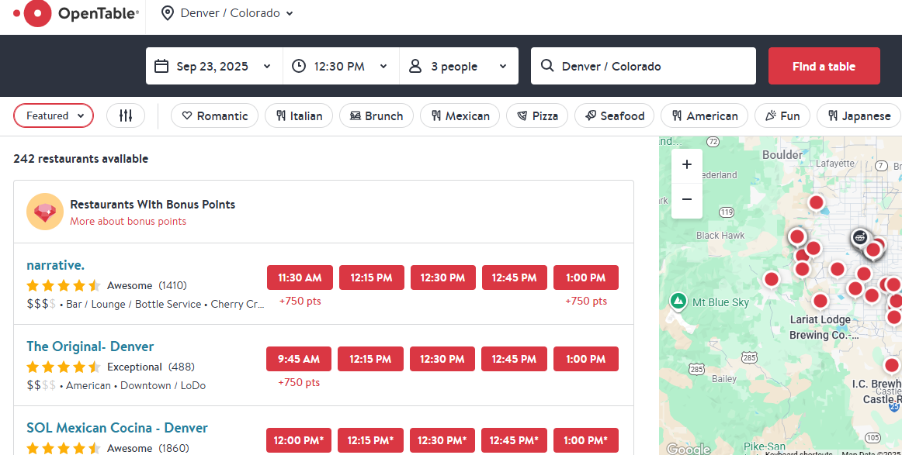Click the search field Denver / Colorado
The width and height of the screenshot is (902, 455).
644,66
